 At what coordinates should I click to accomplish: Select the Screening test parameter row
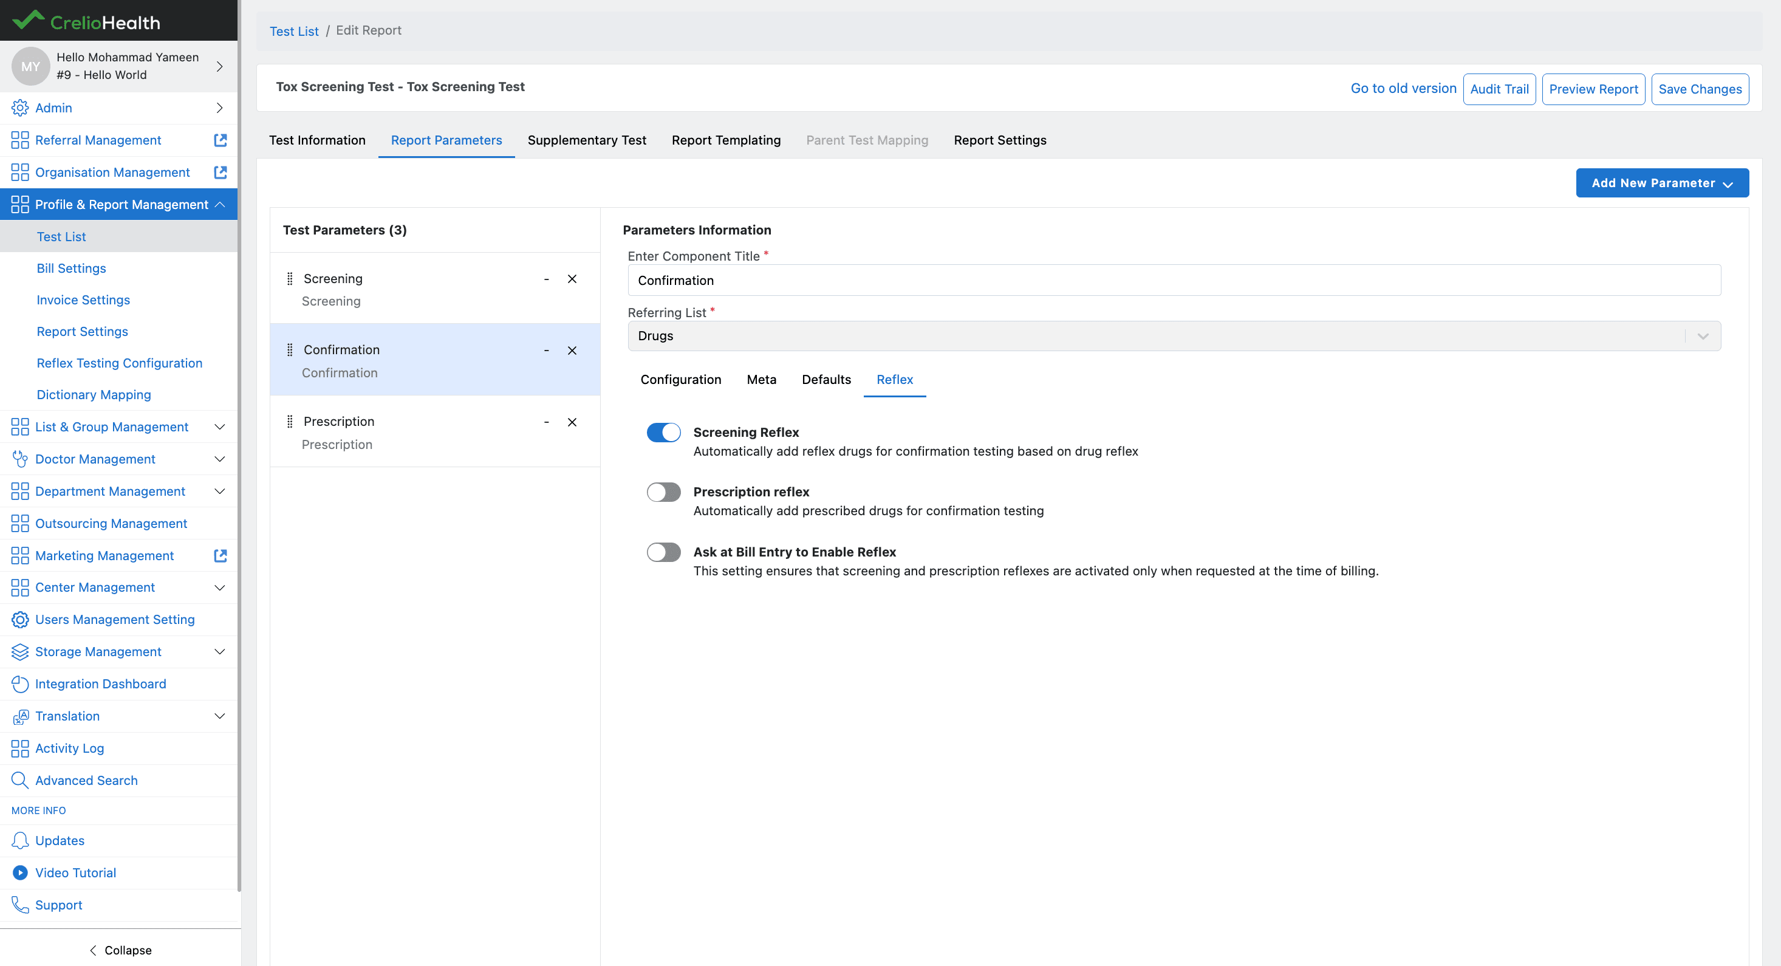435,289
